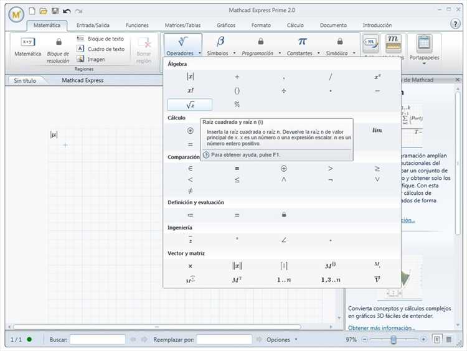Insert the ÷ division operator

tap(283, 90)
